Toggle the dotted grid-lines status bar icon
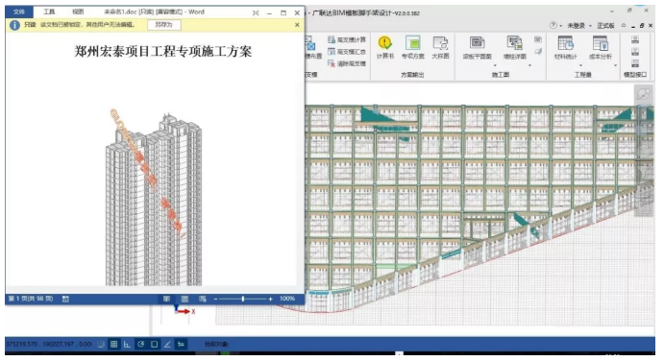This screenshot has width=664, height=361. [x=101, y=344]
